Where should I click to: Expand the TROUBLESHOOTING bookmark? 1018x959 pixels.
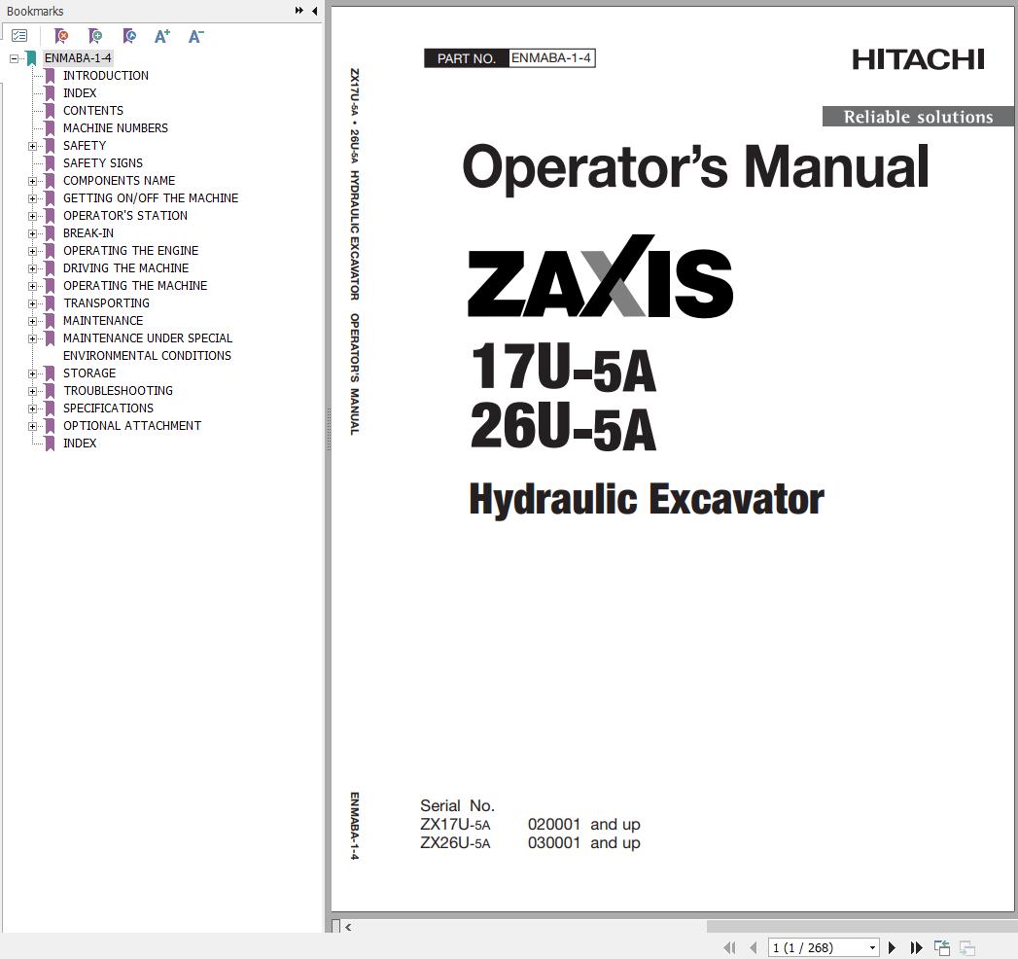[32, 392]
